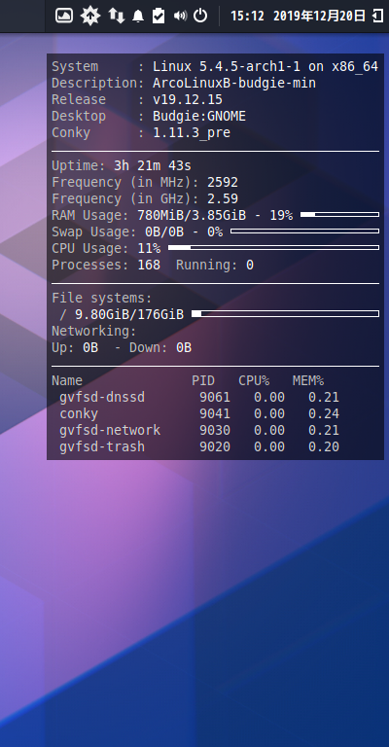This screenshot has width=389, height=747.
Task: Click the uptime value '3h 21m 43s'
Action: pyautogui.click(x=153, y=165)
